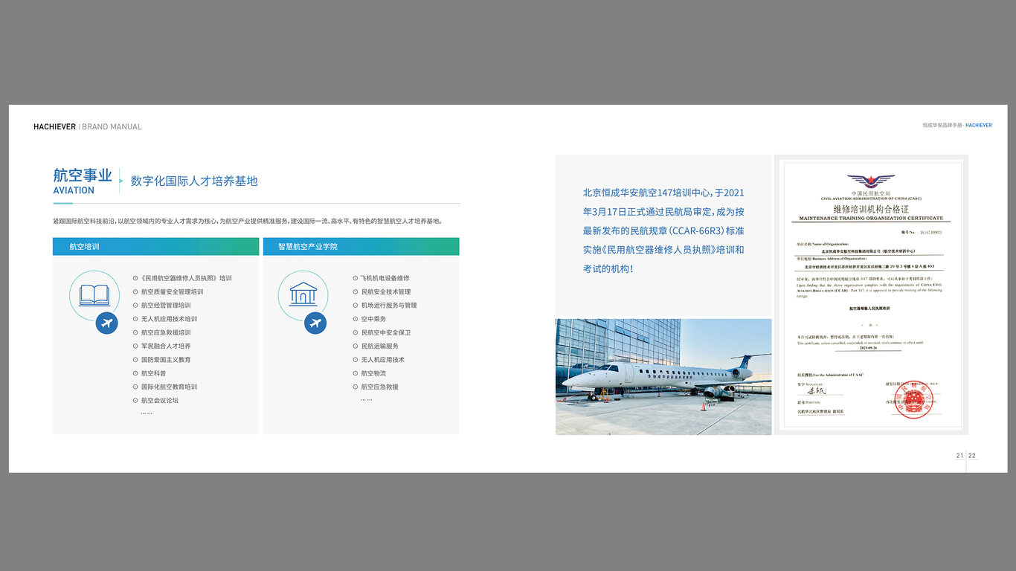Click 军民融合人才培养 list item
Screen dimensions: 1016x571
(166, 346)
